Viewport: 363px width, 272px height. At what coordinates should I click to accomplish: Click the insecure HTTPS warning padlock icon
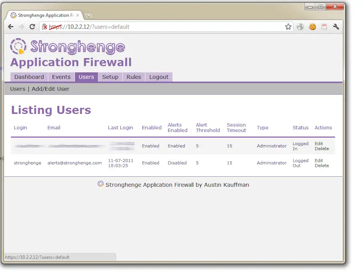tap(44, 27)
